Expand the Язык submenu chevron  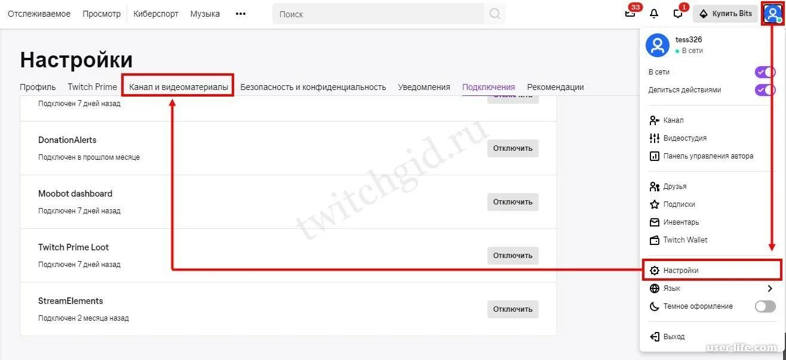pyautogui.click(x=770, y=288)
